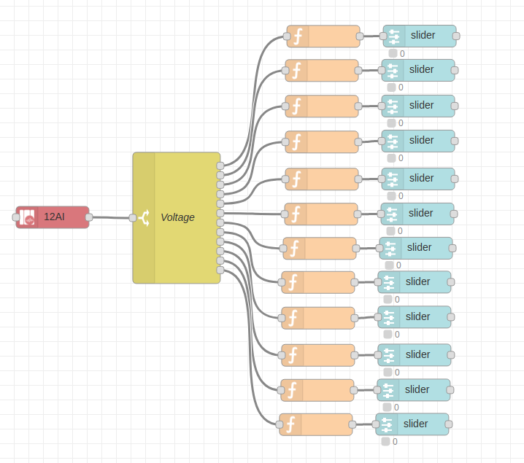Select the topmost slider node label
The image size is (524, 463).
click(423, 36)
